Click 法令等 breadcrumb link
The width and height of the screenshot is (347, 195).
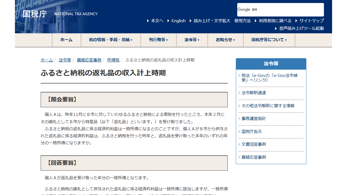(65, 60)
